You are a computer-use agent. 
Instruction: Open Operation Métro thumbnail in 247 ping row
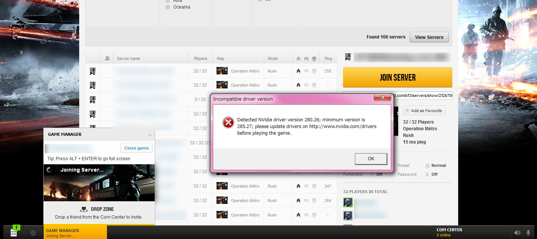coord(222,186)
